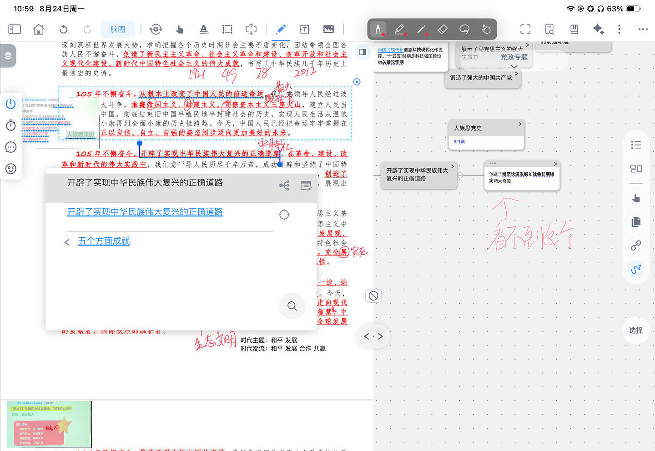Open the layers stack icon on the left edge

tap(8, 56)
